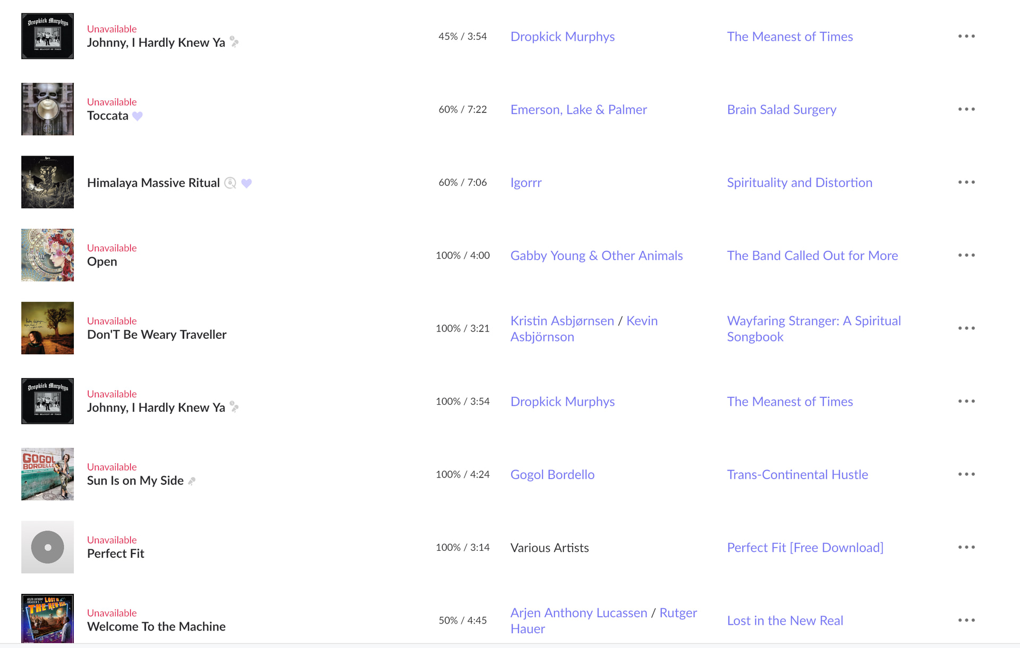Viewport: 1020px width, 648px height.
Task: Open the Lost in the New Real album
Action: [785, 620]
